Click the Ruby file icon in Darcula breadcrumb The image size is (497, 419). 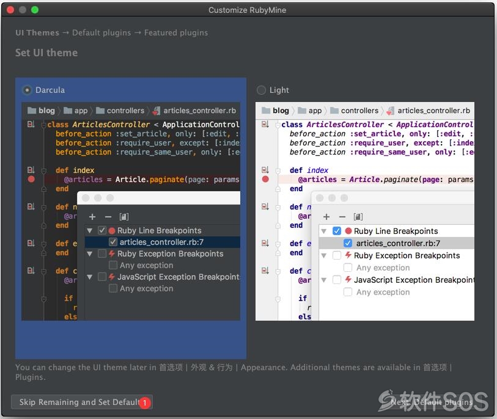click(x=156, y=111)
